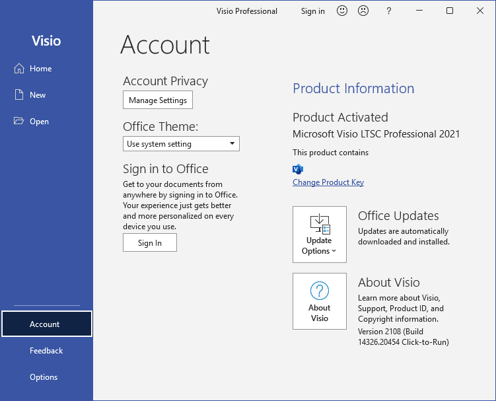Image resolution: width=496 pixels, height=401 pixels.
Task: Open the About Visio button
Action: [320, 301]
